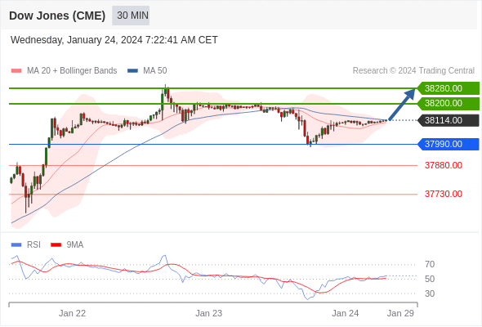
Task: Click the MA 50 blue legend swatch
Action: (x=132, y=71)
